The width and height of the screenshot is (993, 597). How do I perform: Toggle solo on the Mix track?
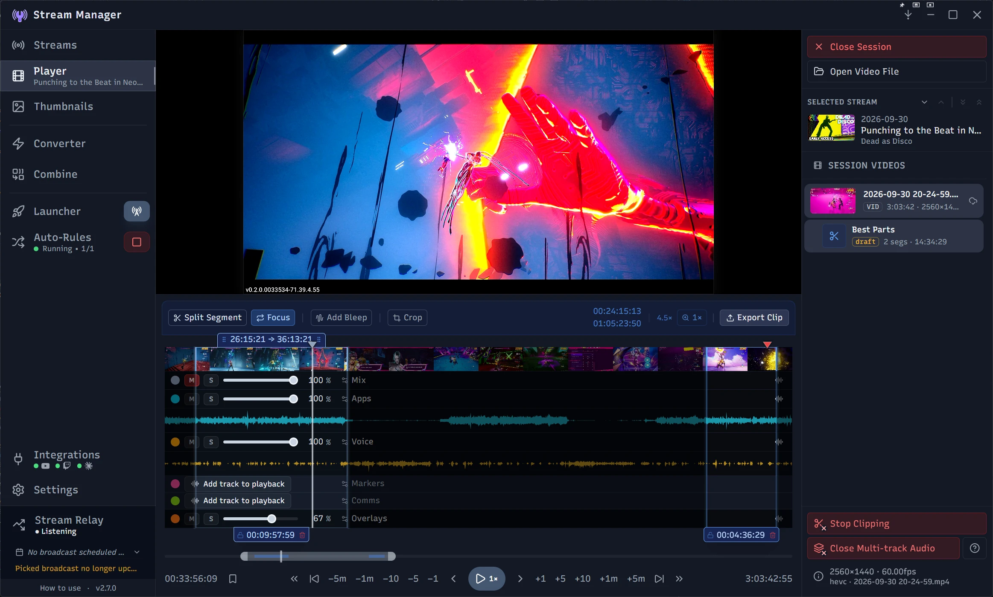(x=211, y=380)
